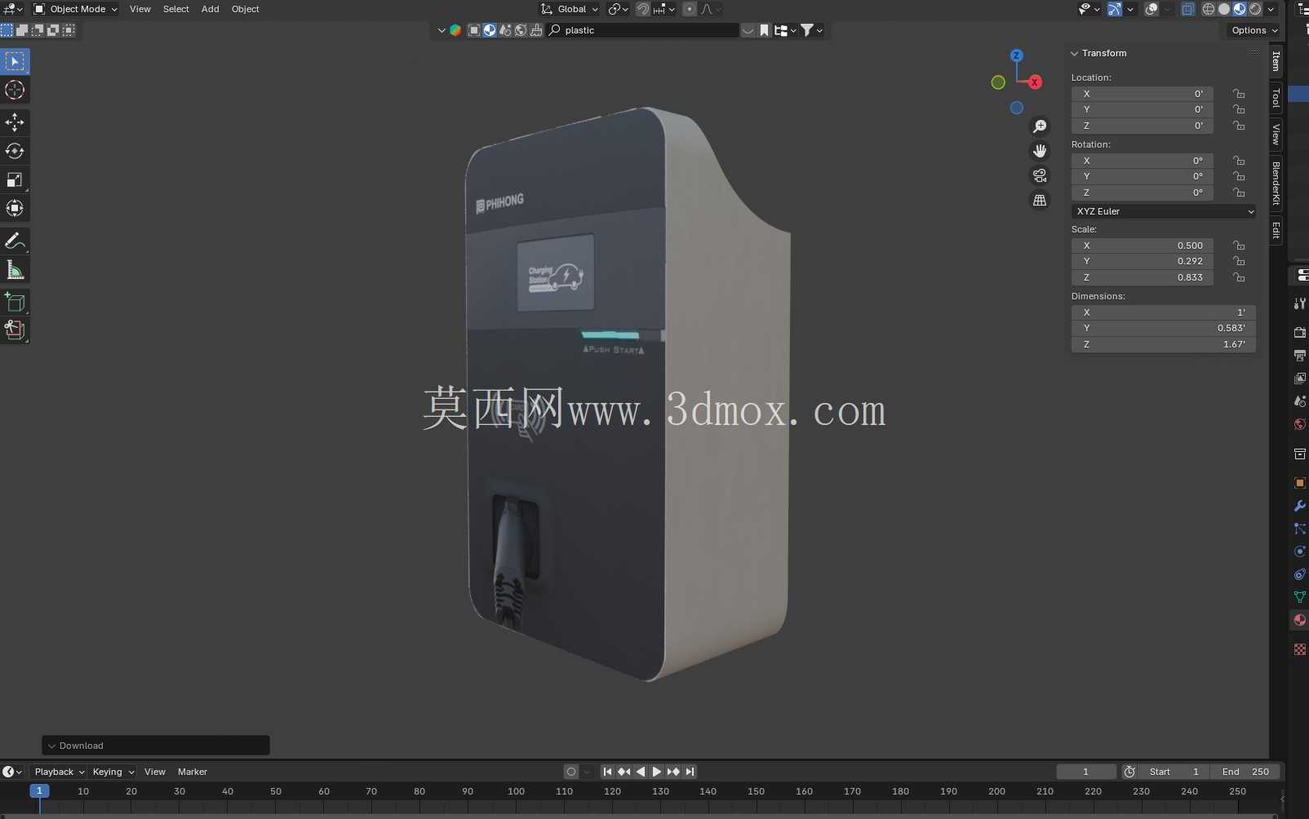Open the XYZ Euler rotation mode dropdown

coord(1163,211)
